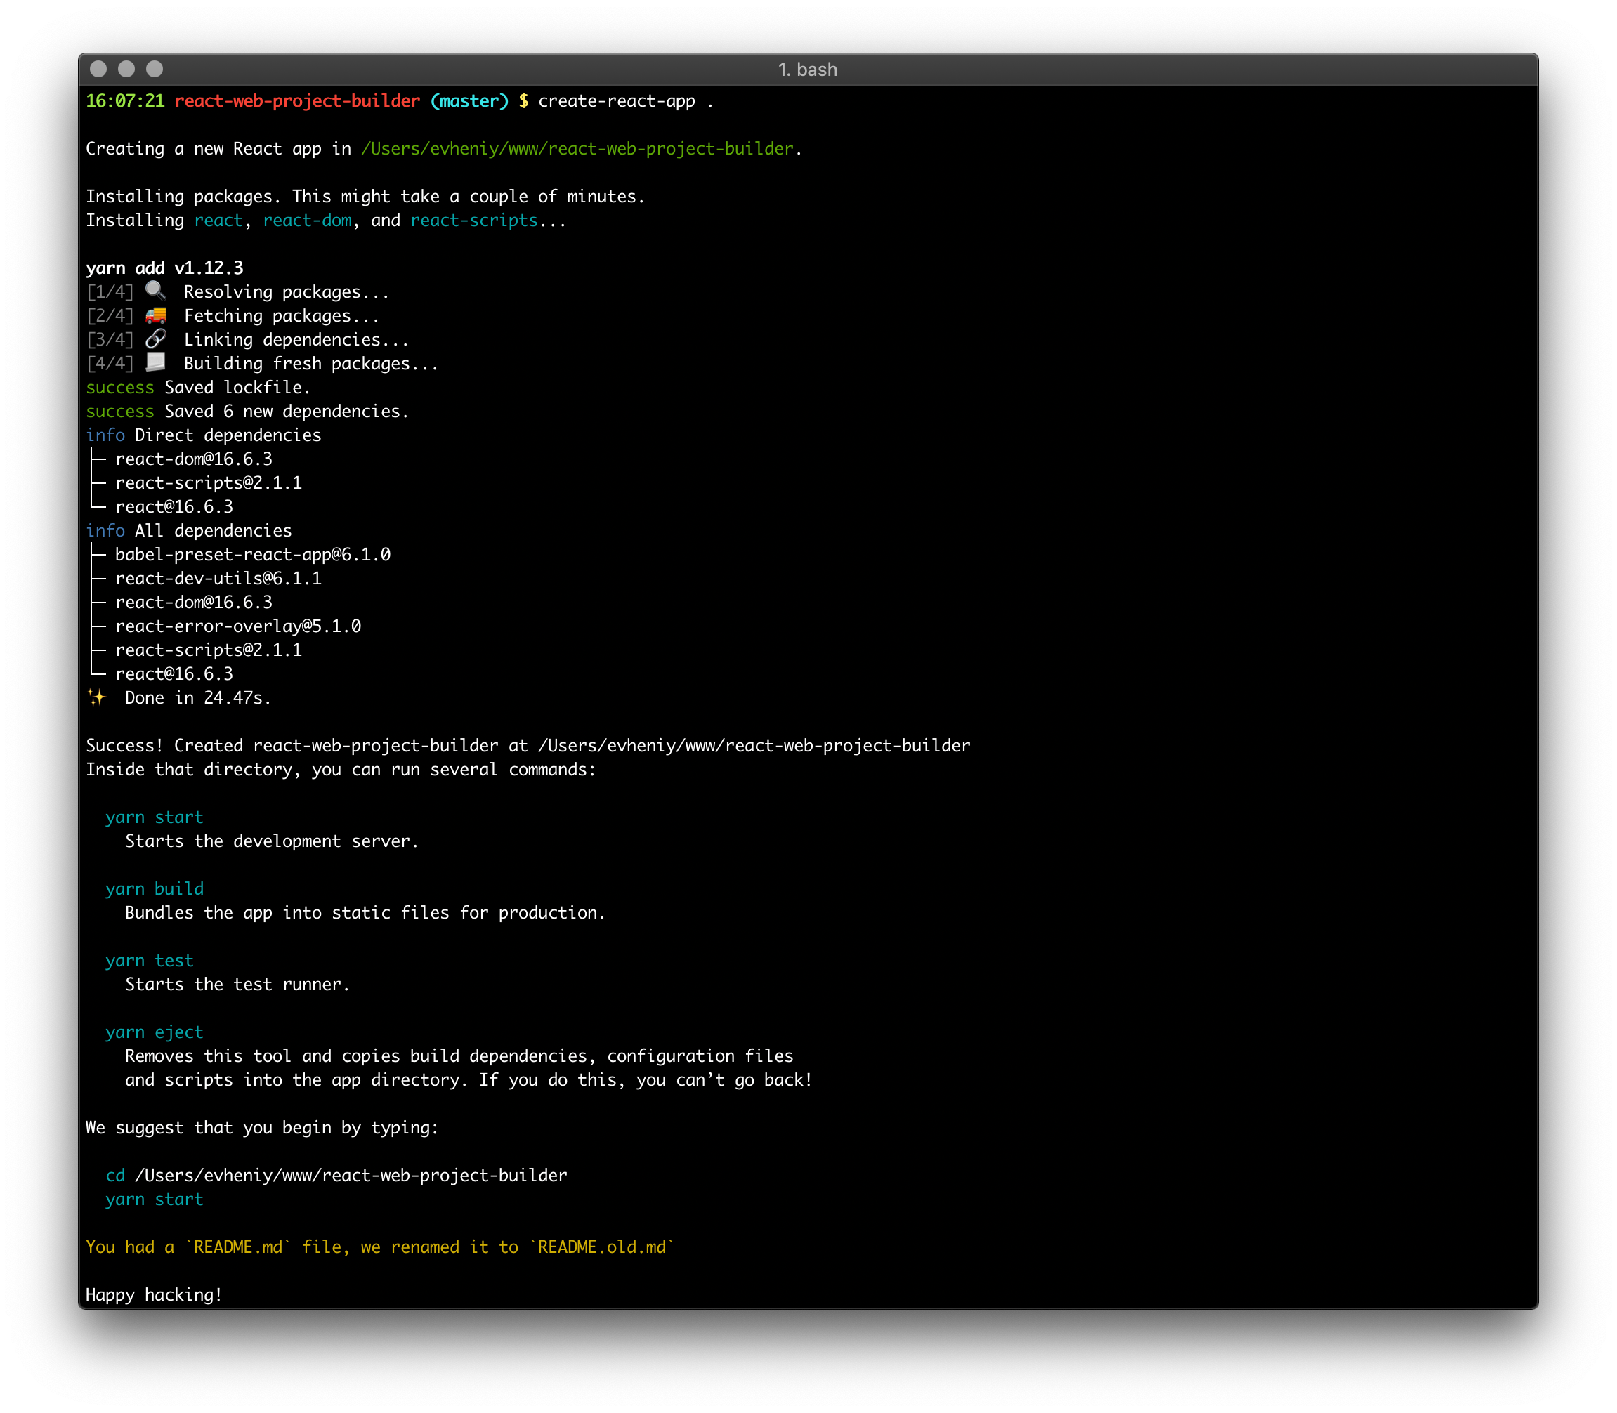Select the babel-preset-react-app@6.1.0 dependency line

coord(252,554)
